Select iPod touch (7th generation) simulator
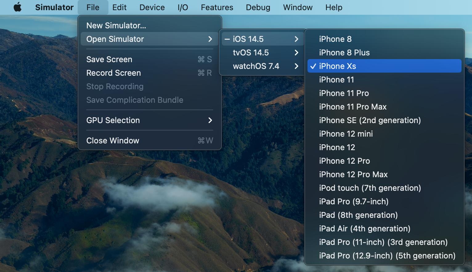The height and width of the screenshot is (272, 472). (x=385, y=188)
